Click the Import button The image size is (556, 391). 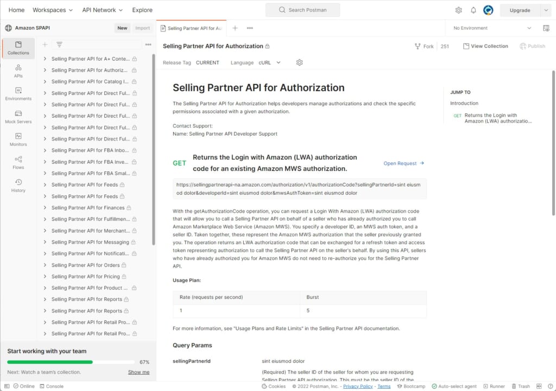pyautogui.click(x=143, y=28)
